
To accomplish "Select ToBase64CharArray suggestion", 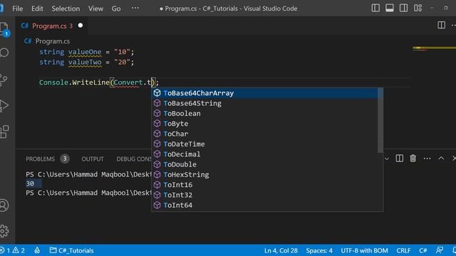I will pyautogui.click(x=264, y=93).
